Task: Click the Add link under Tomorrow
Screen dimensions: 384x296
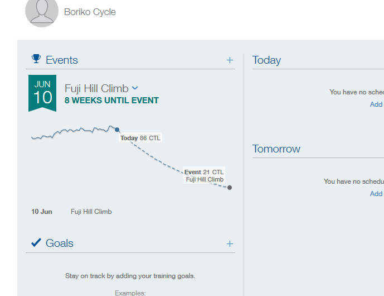Action: (376, 194)
